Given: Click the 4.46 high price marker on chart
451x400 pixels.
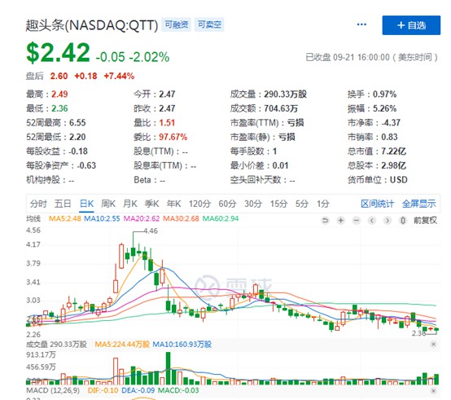Looking at the screenshot, I should point(151,231).
